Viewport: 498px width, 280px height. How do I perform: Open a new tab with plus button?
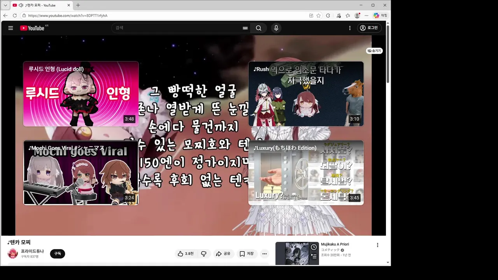click(x=78, y=5)
